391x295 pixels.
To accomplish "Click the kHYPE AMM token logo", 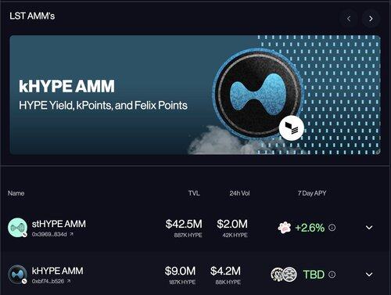I will coord(17,275).
